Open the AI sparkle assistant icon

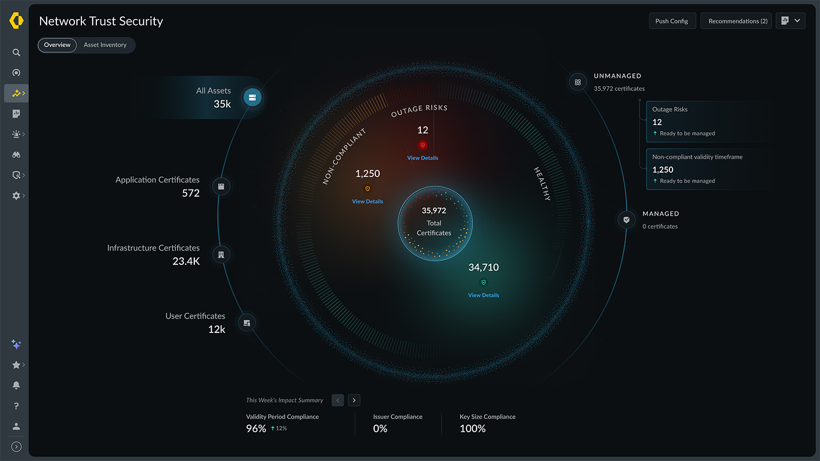[x=16, y=344]
